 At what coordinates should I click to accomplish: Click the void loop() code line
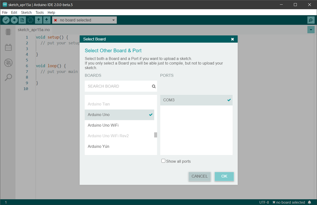(51, 66)
